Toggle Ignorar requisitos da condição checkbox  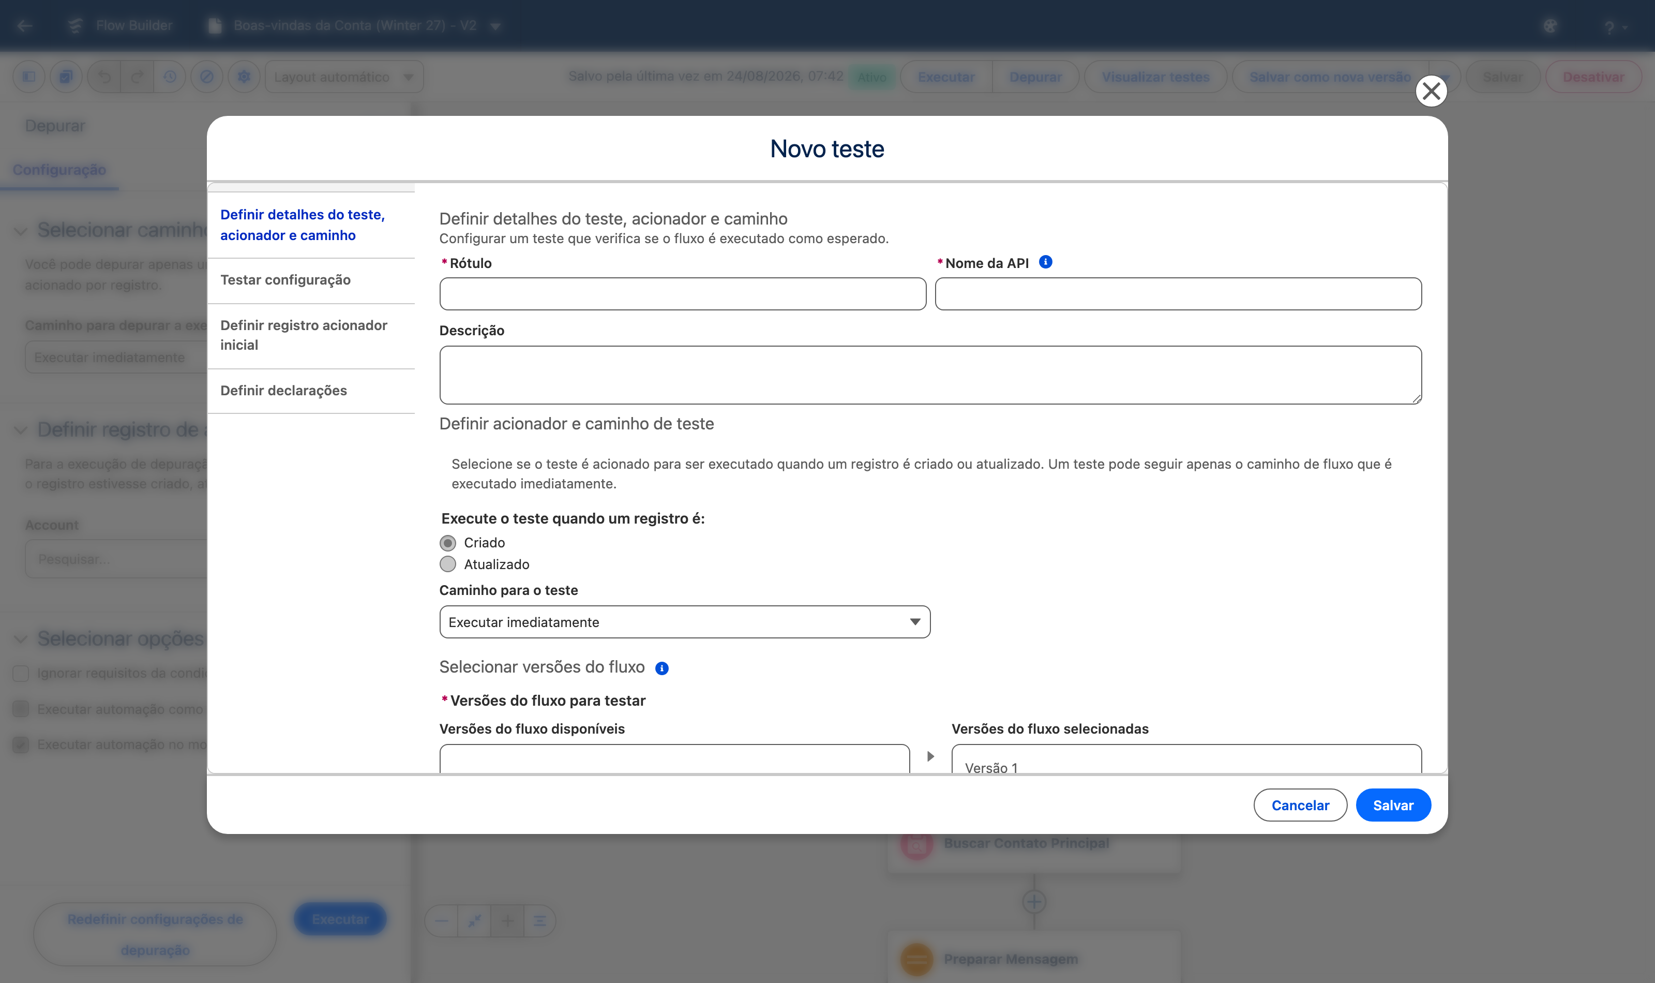coord(21,674)
